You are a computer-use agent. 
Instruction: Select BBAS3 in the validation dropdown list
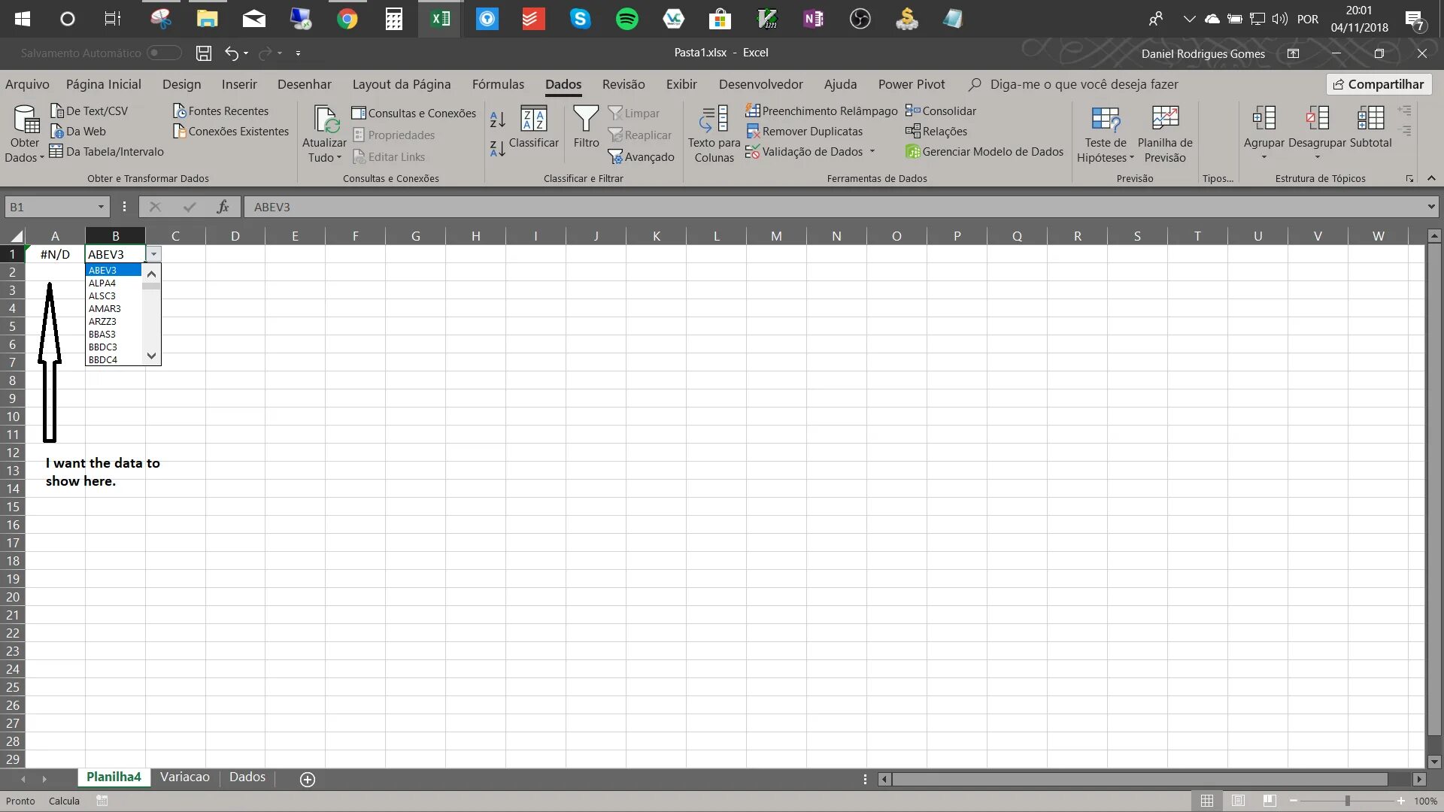point(102,335)
